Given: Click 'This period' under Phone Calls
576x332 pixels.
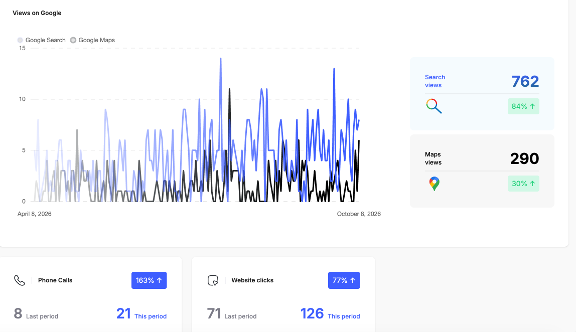Looking at the screenshot, I should tap(151, 316).
